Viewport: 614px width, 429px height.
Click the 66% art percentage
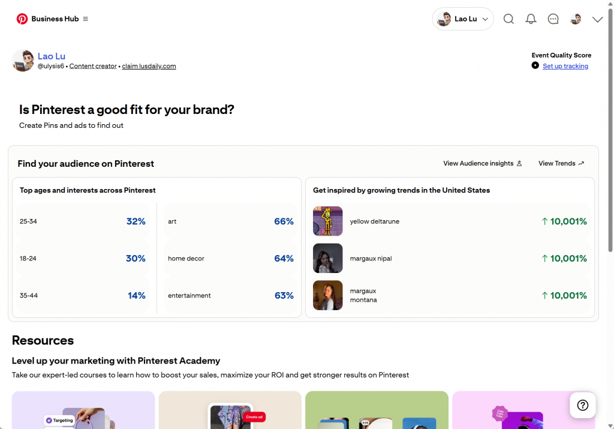[x=284, y=221]
